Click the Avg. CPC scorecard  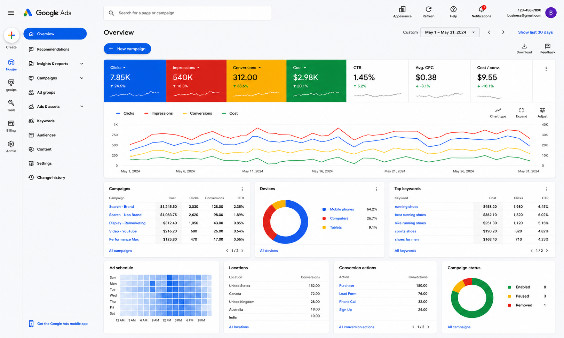pos(439,81)
